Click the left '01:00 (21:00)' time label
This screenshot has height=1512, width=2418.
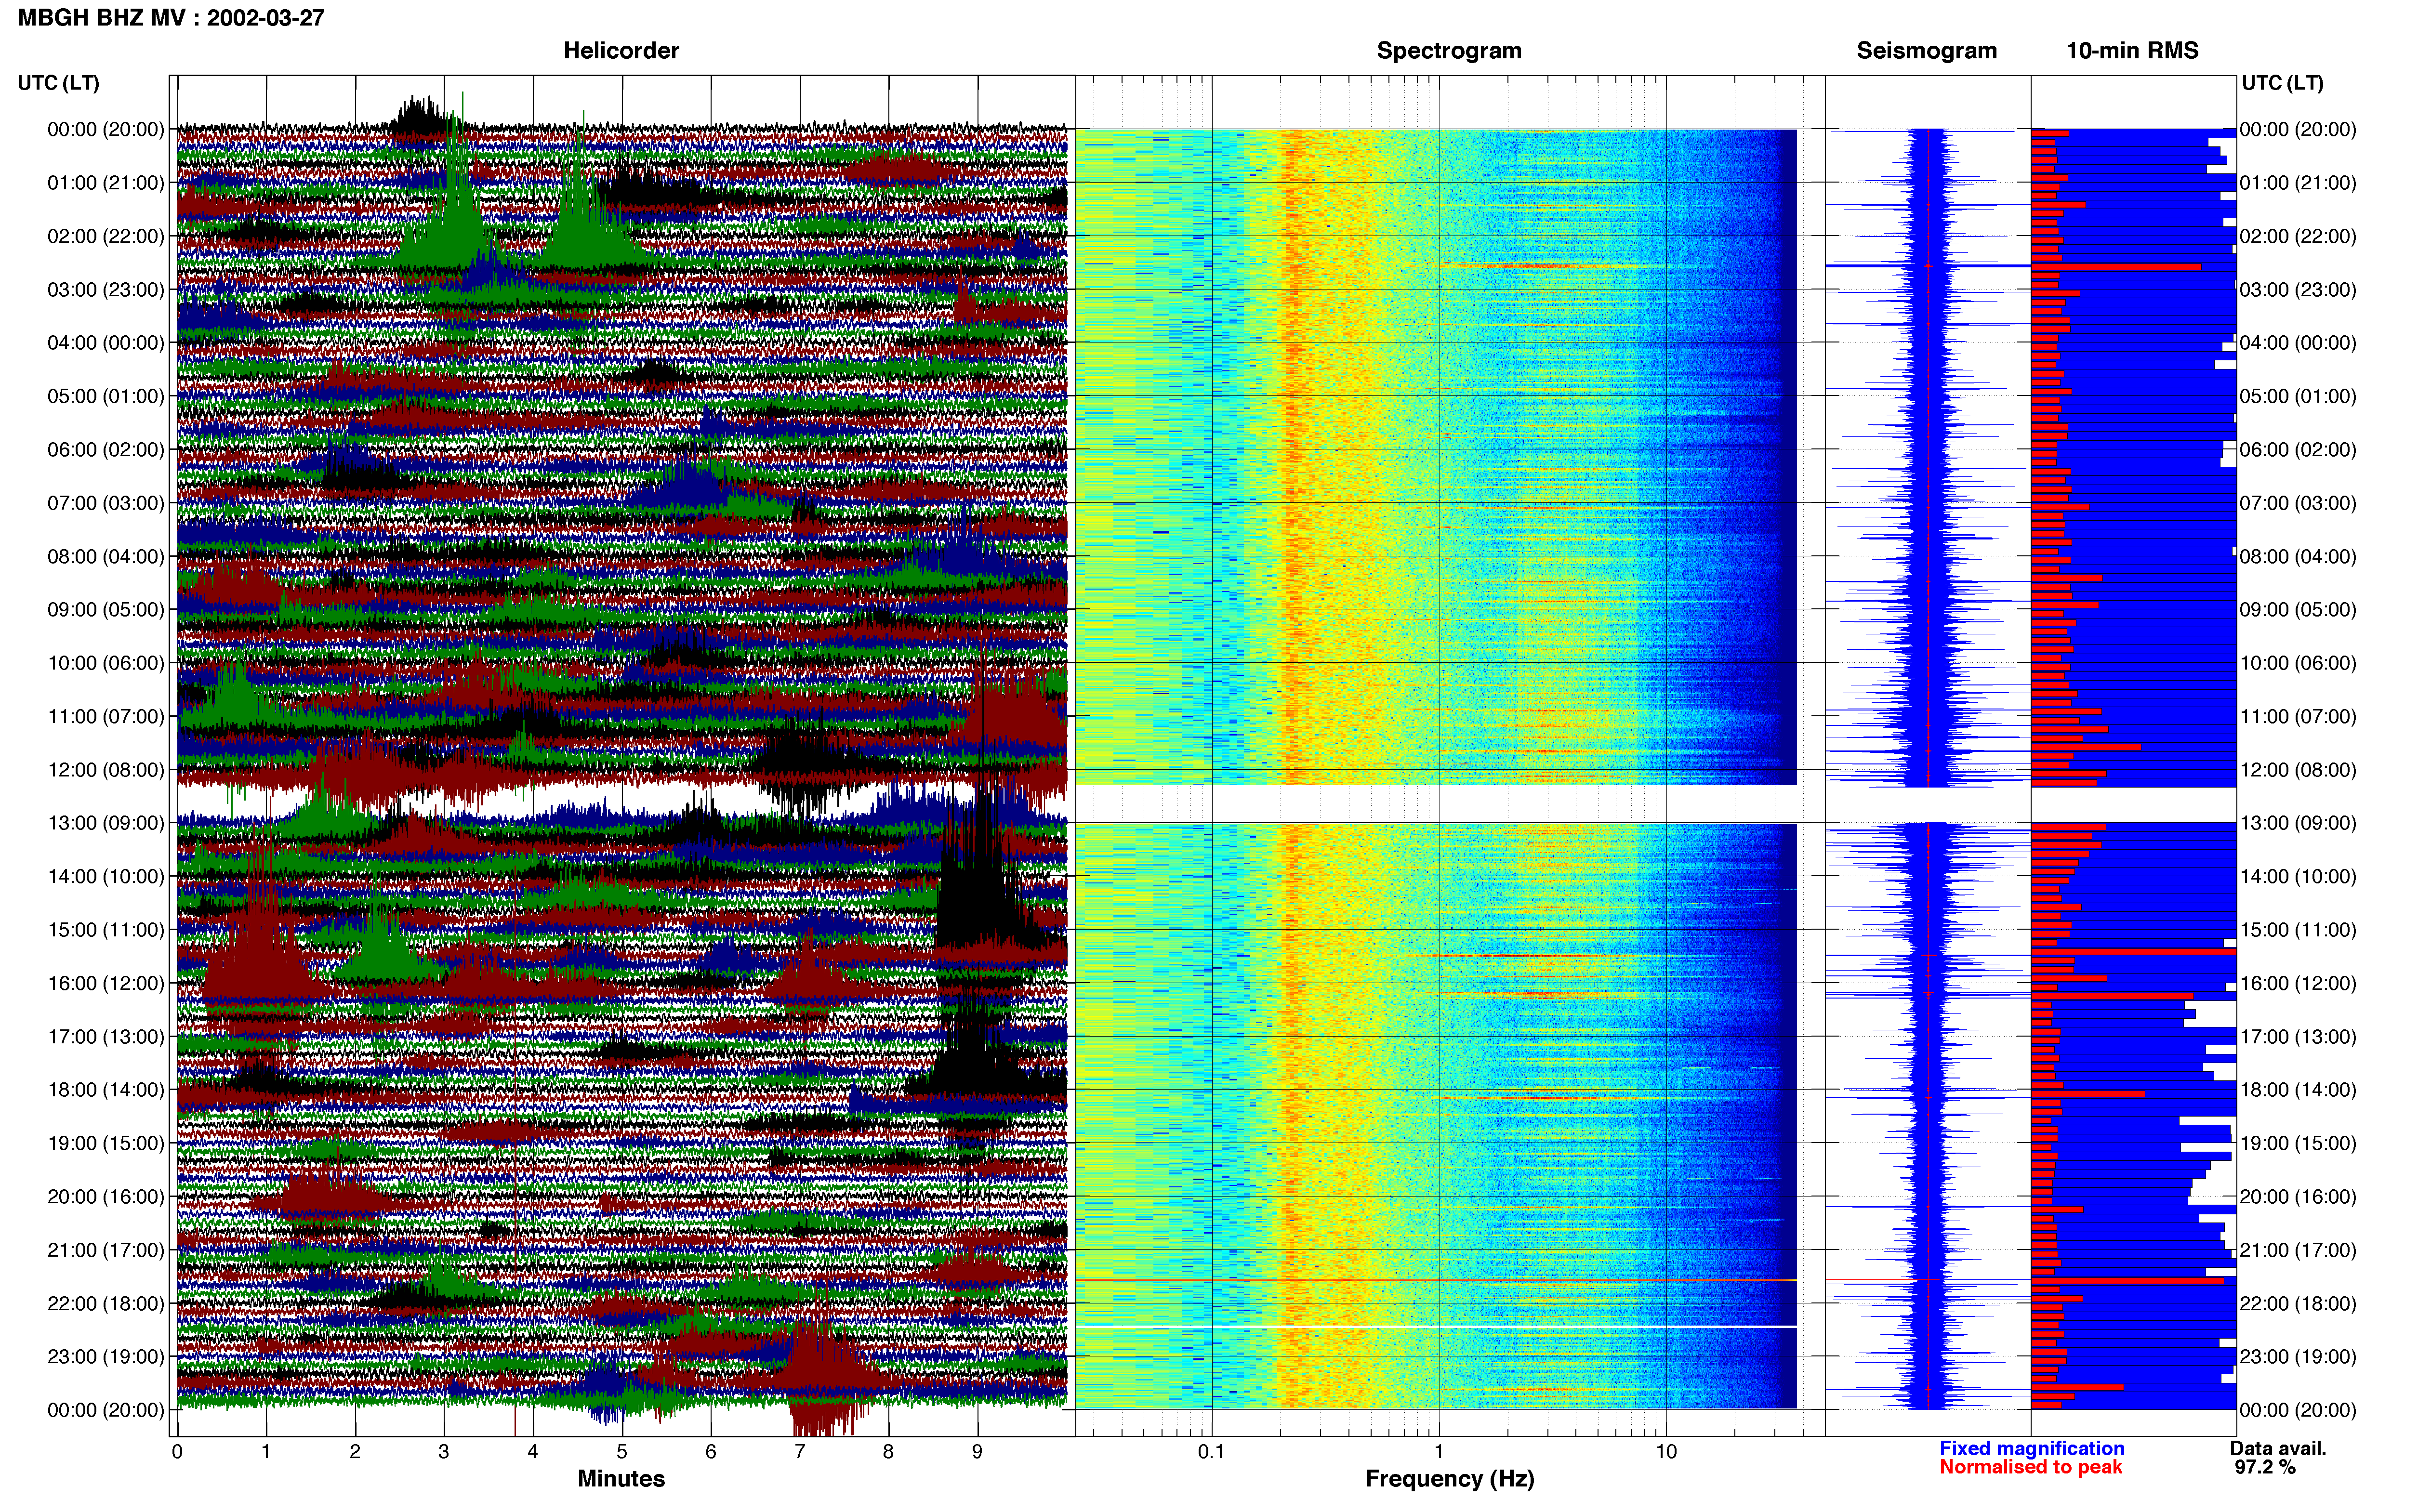106,183
